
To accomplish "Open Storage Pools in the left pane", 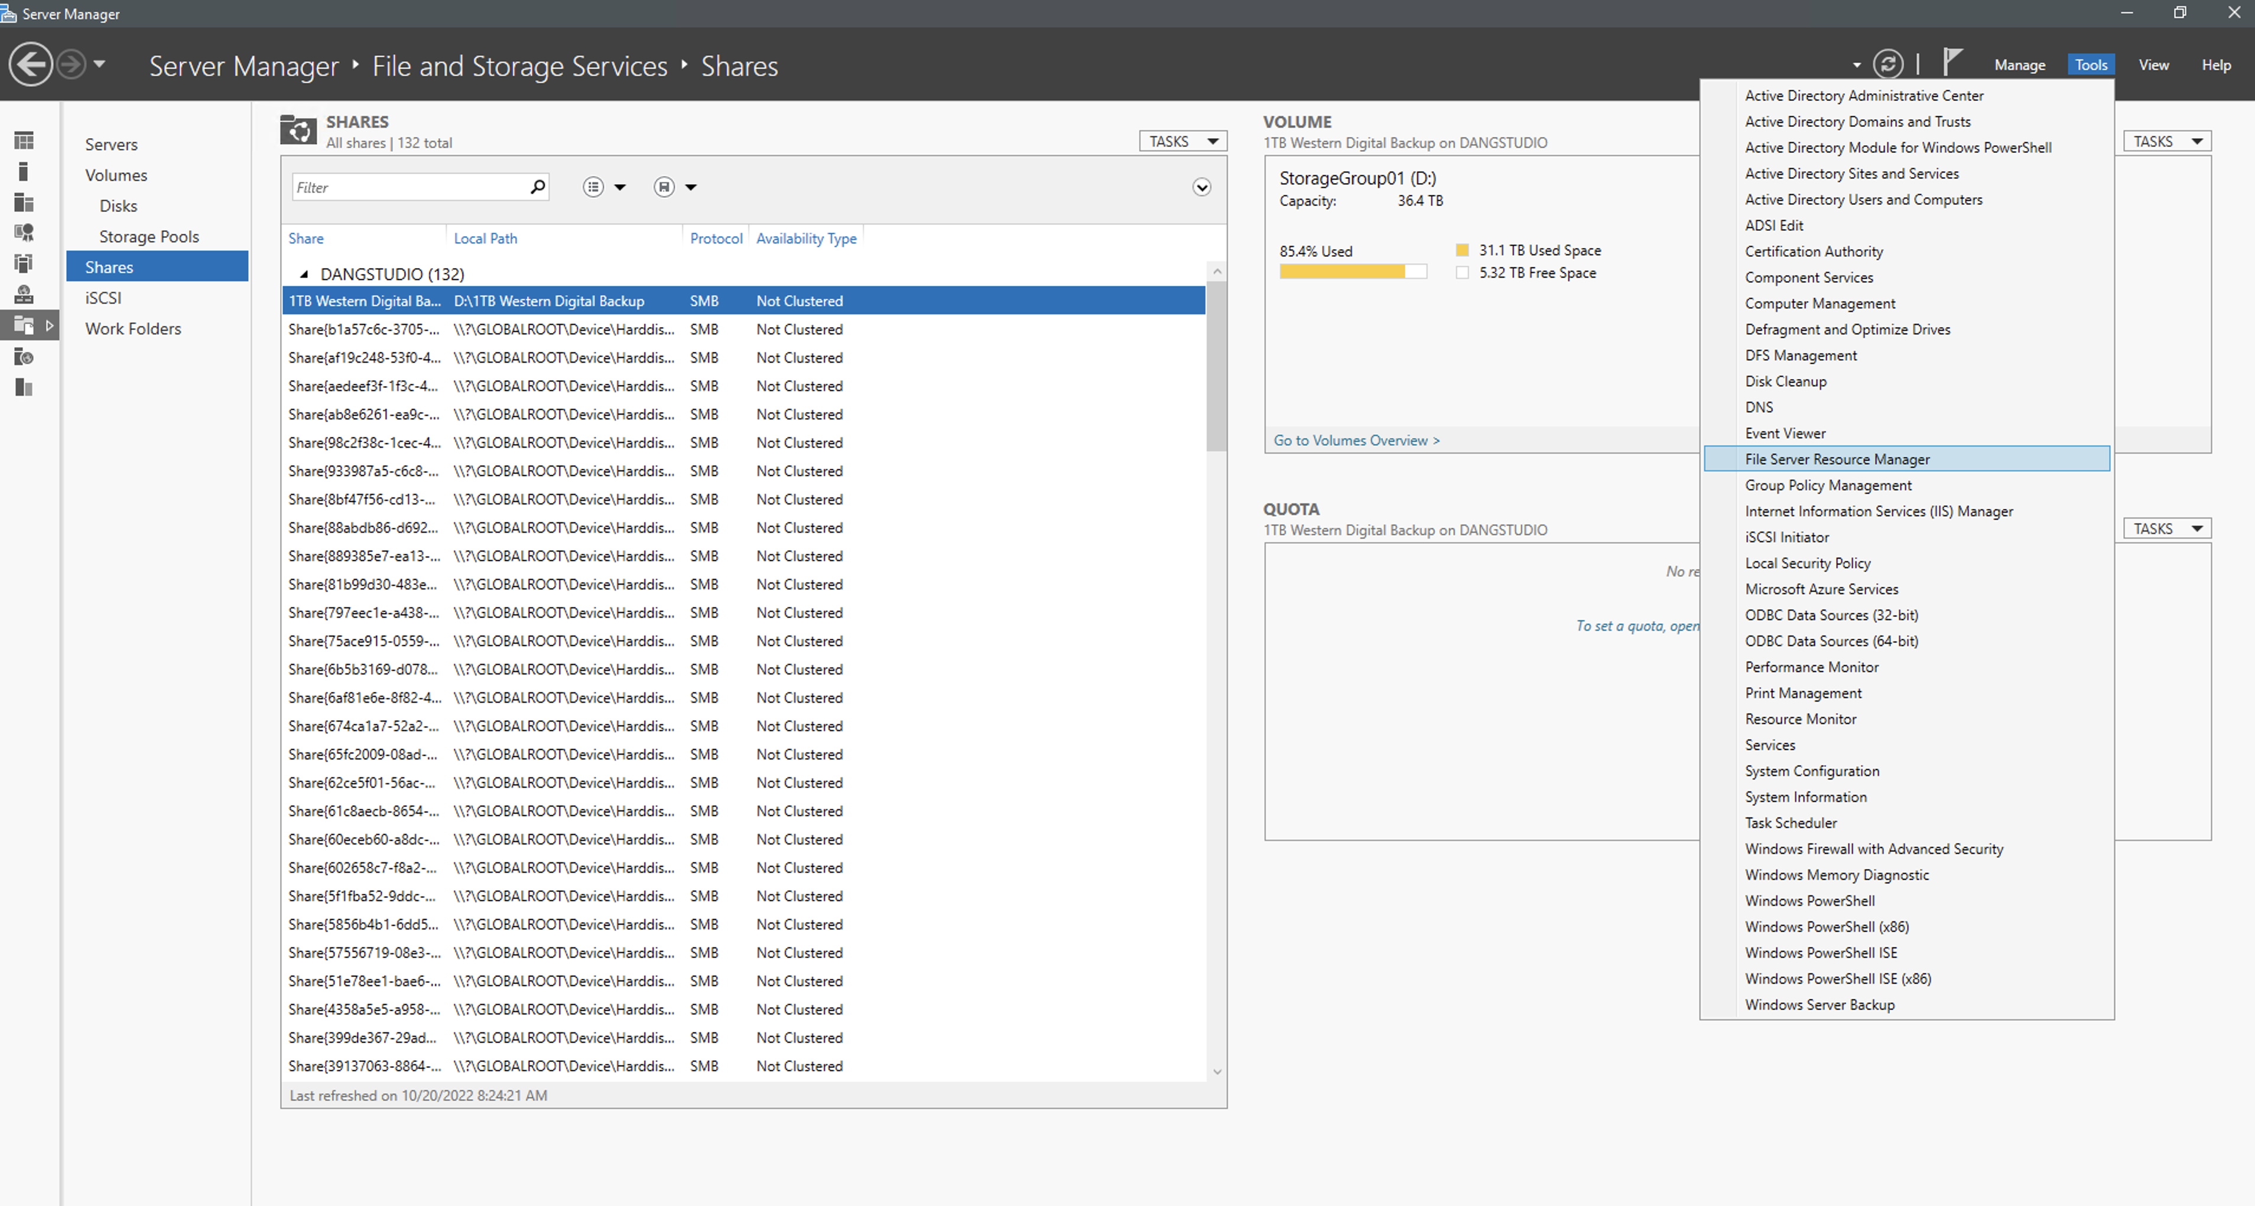I will [x=149, y=236].
